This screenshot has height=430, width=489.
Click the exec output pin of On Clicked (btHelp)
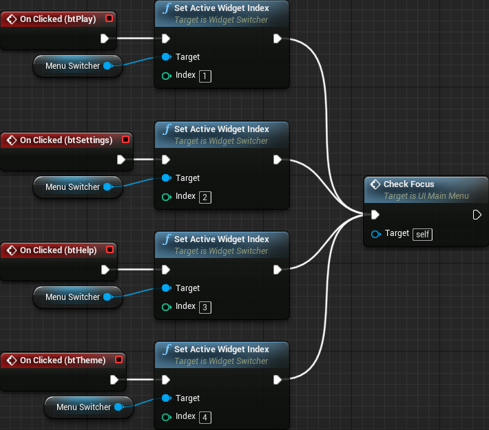click(x=105, y=270)
